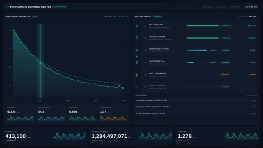Click the Learning Rate 1.77 metric card
The image size is (263, 148).
(x=113, y=114)
